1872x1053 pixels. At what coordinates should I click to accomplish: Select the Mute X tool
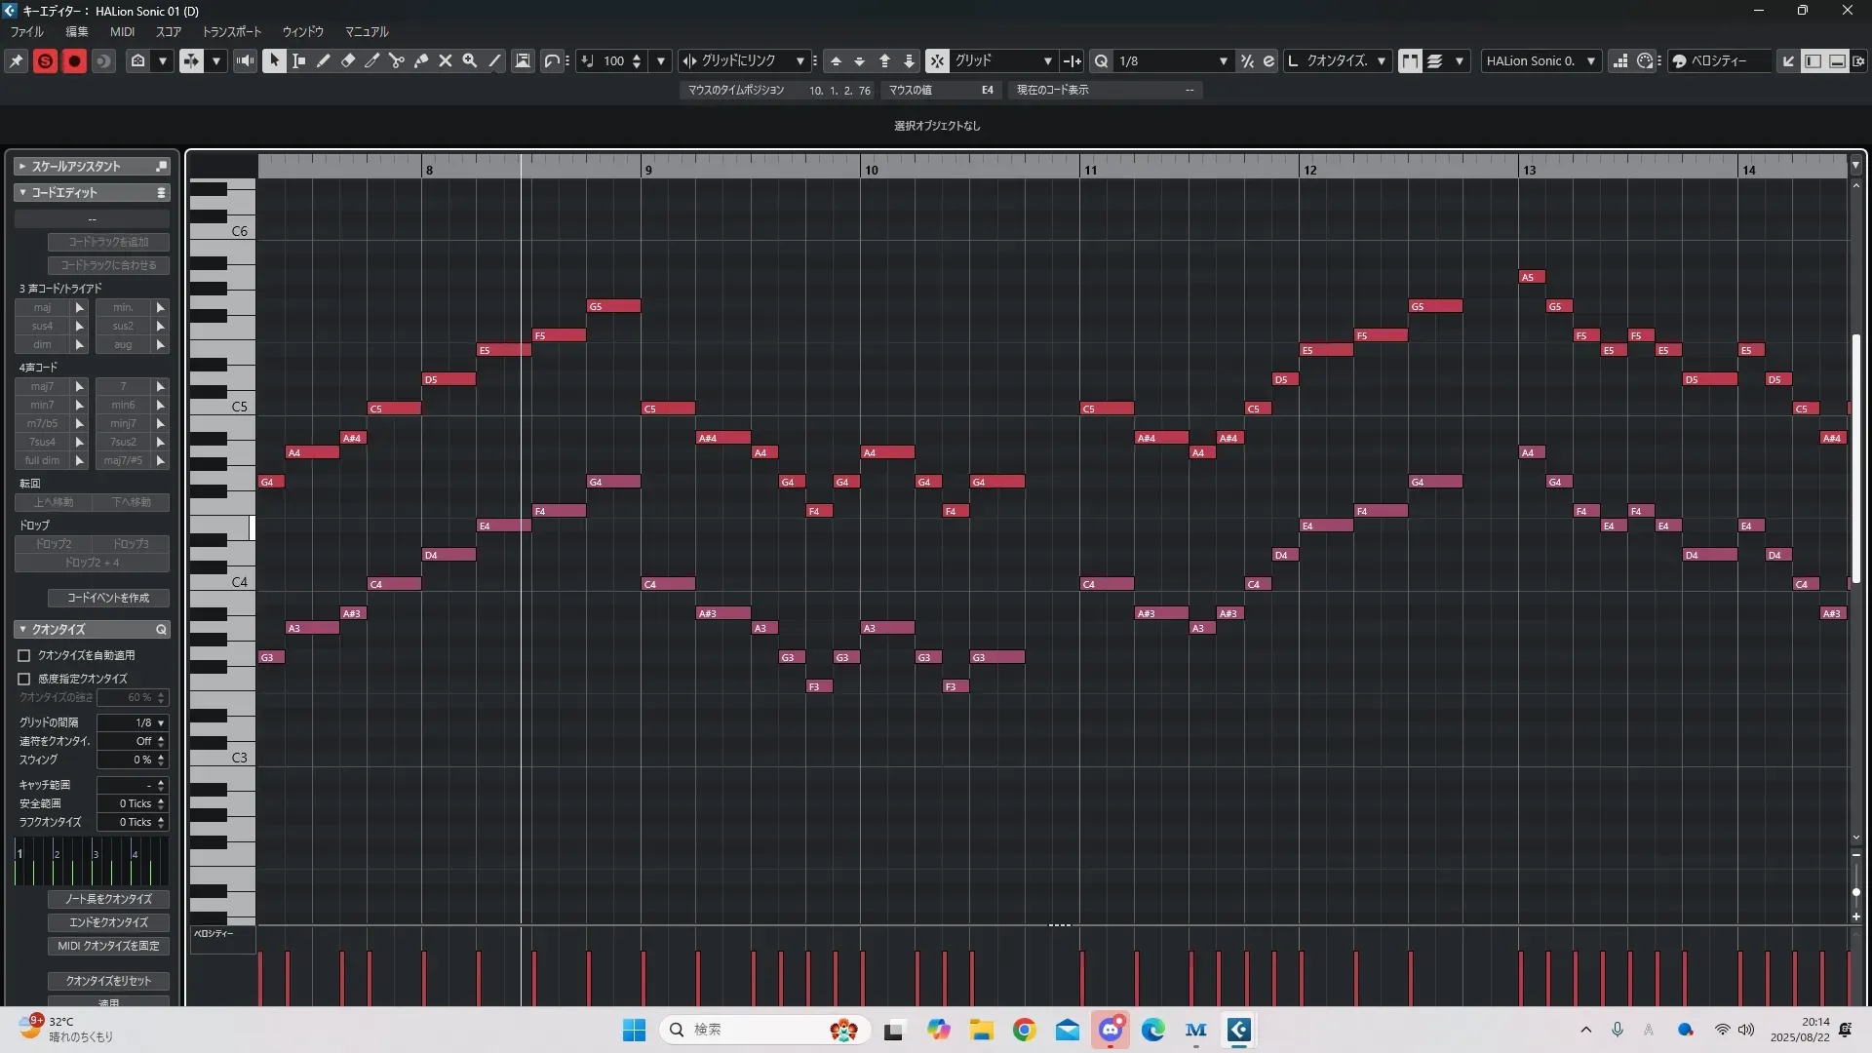445,60
